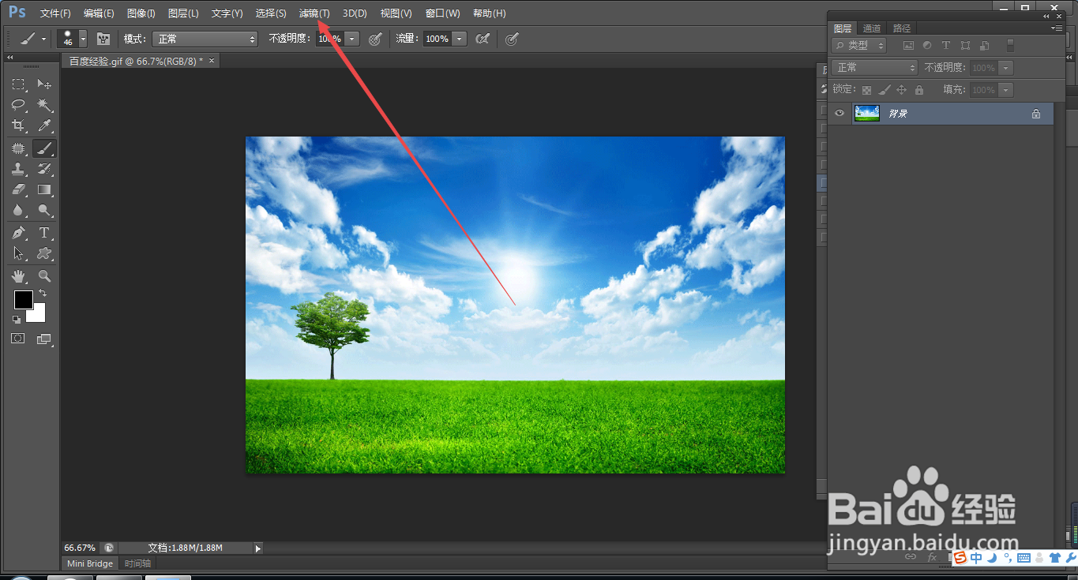Screen dimensions: 1078x580
Task: Select the Healing Brush tool
Action: click(18, 148)
